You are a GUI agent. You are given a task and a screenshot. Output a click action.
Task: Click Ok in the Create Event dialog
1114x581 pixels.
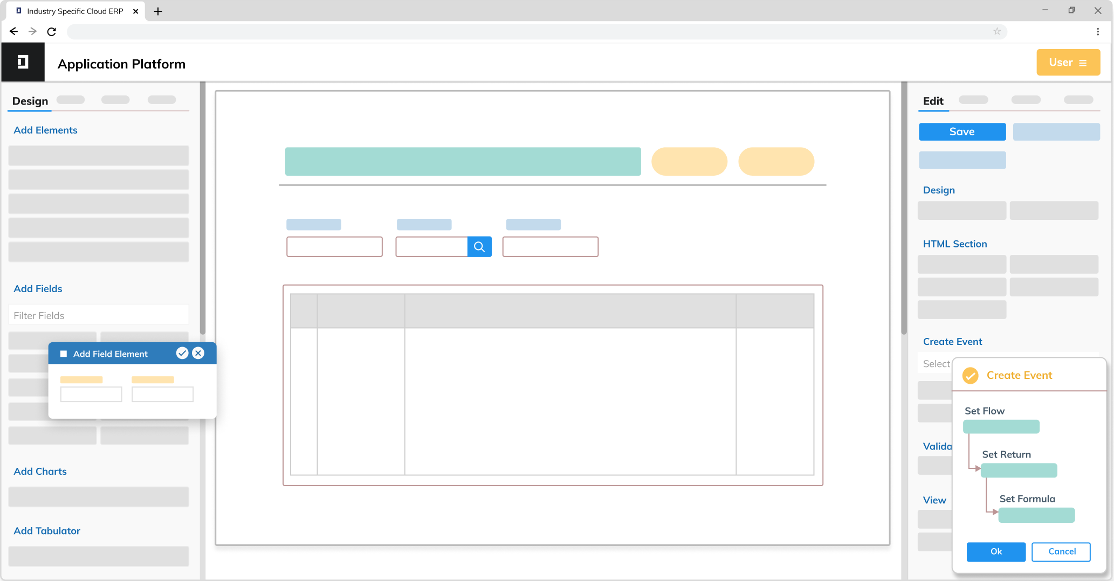(996, 551)
